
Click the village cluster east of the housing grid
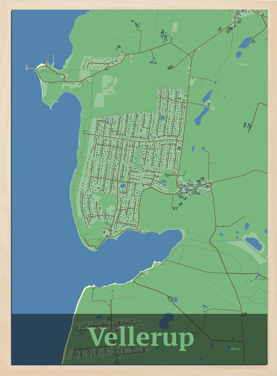coord(194,188)
